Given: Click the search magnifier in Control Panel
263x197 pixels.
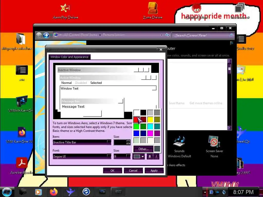Looking at the screenshot, I should [231, 35].
